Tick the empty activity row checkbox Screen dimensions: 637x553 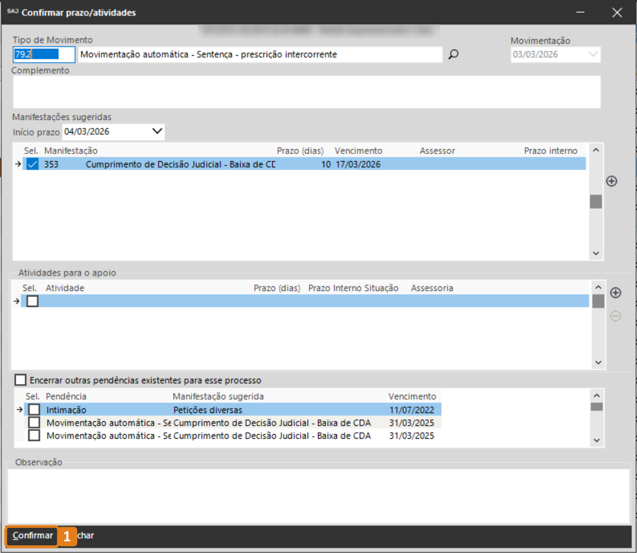click(33, 301)
